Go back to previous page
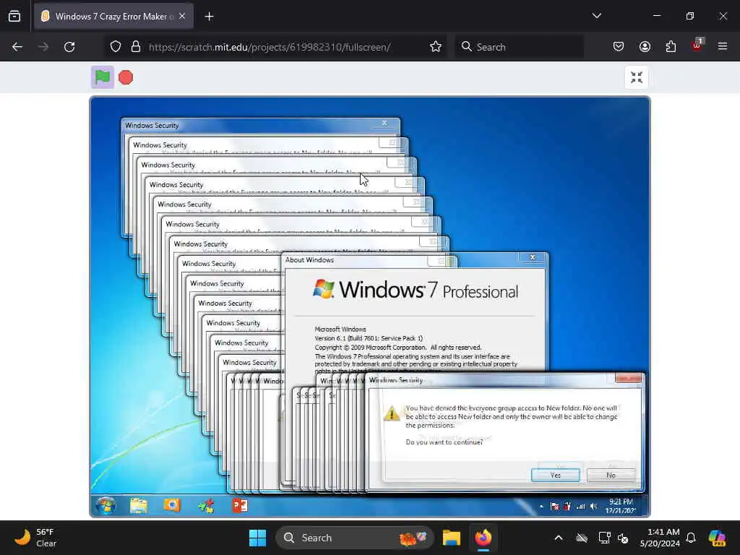The height and width of the screenshot is (555, 740). (17, 47)
